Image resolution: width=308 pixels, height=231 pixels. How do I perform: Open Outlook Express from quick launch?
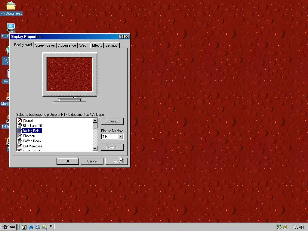tap(38, 227)
